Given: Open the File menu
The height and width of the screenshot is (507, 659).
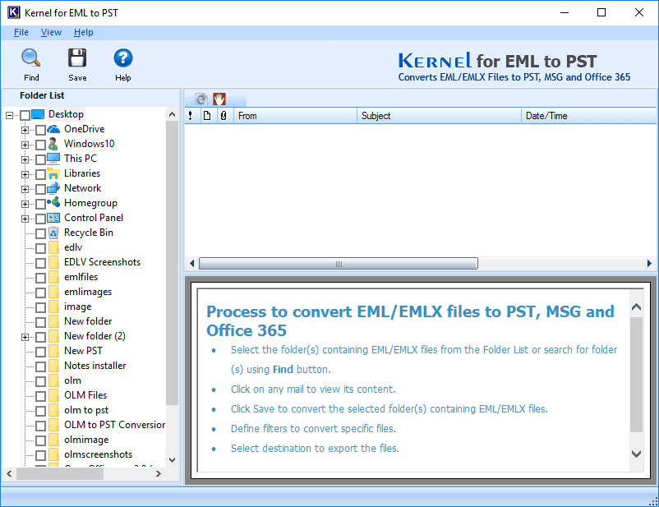Looking at the screenshot, I should (21, 32).
